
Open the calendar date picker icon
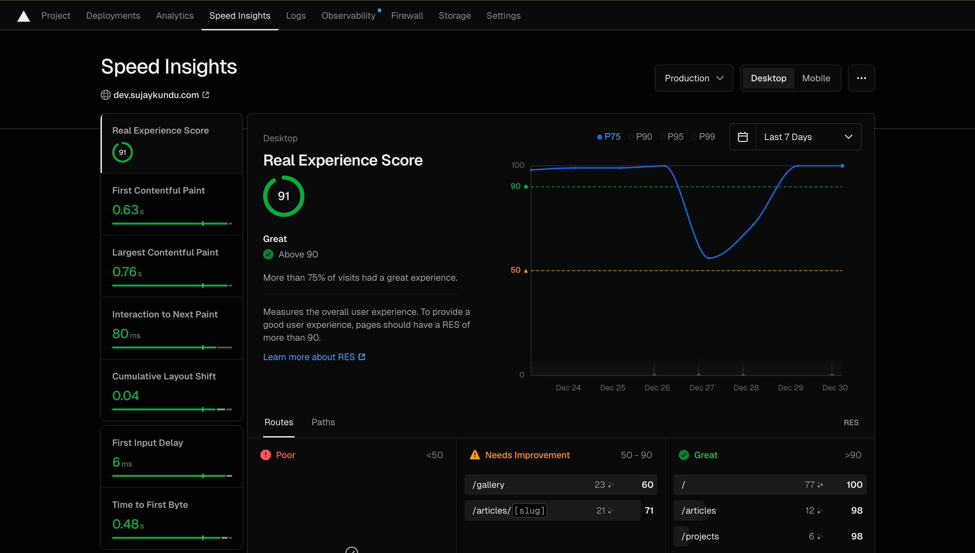coord(743,136)
